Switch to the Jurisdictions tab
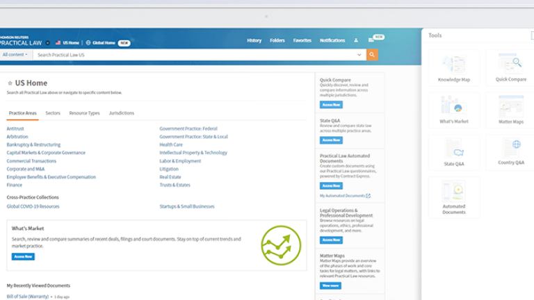Viewport: 534px width, 300px height. (x=122, y=113)
